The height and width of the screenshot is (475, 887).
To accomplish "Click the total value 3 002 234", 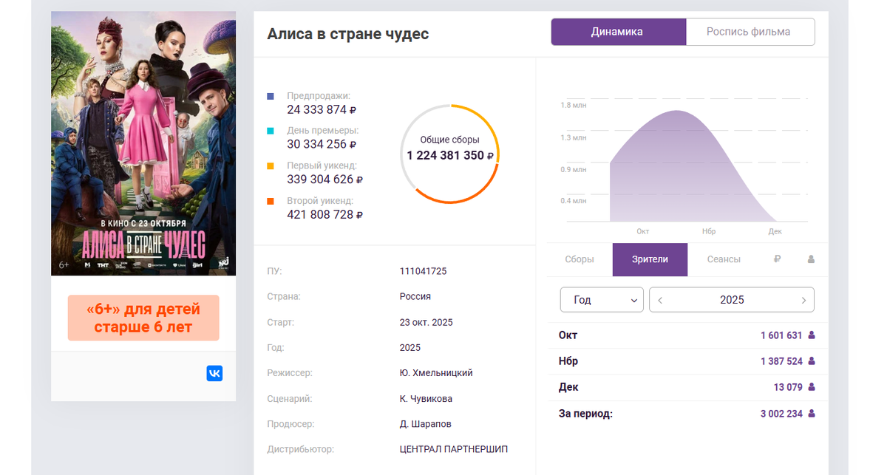I will (781, 414).
